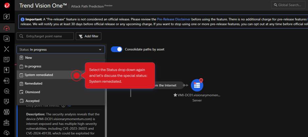Choose In progress status option
Viewport: 308px width, 137px height.
coord(61,66)
